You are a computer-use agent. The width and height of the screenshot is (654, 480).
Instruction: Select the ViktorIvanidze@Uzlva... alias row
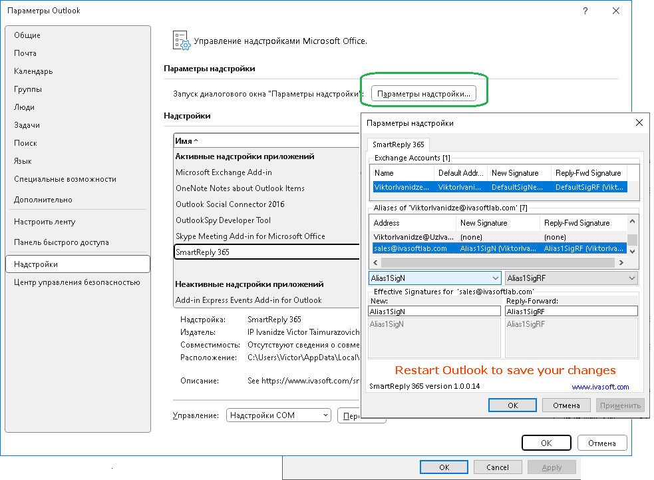click(498, 237)
